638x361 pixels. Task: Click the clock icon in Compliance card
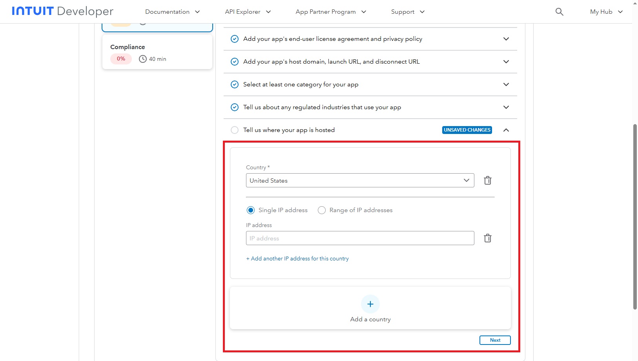pyautogui.click(x=143, y=59)
